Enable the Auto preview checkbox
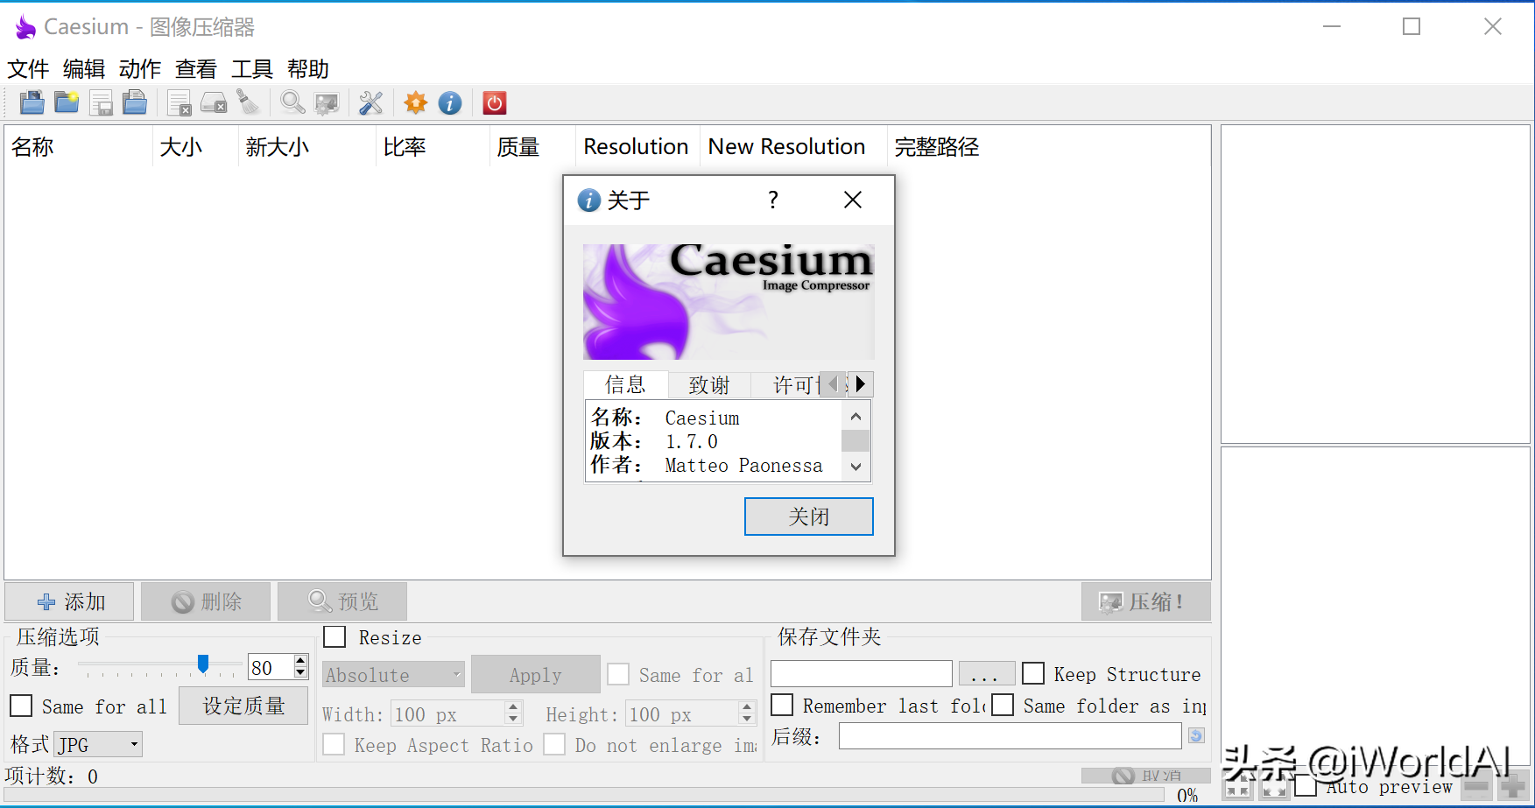This screenshot has width=1535, height=808. pyautogui.click(x=1306, y=785)
